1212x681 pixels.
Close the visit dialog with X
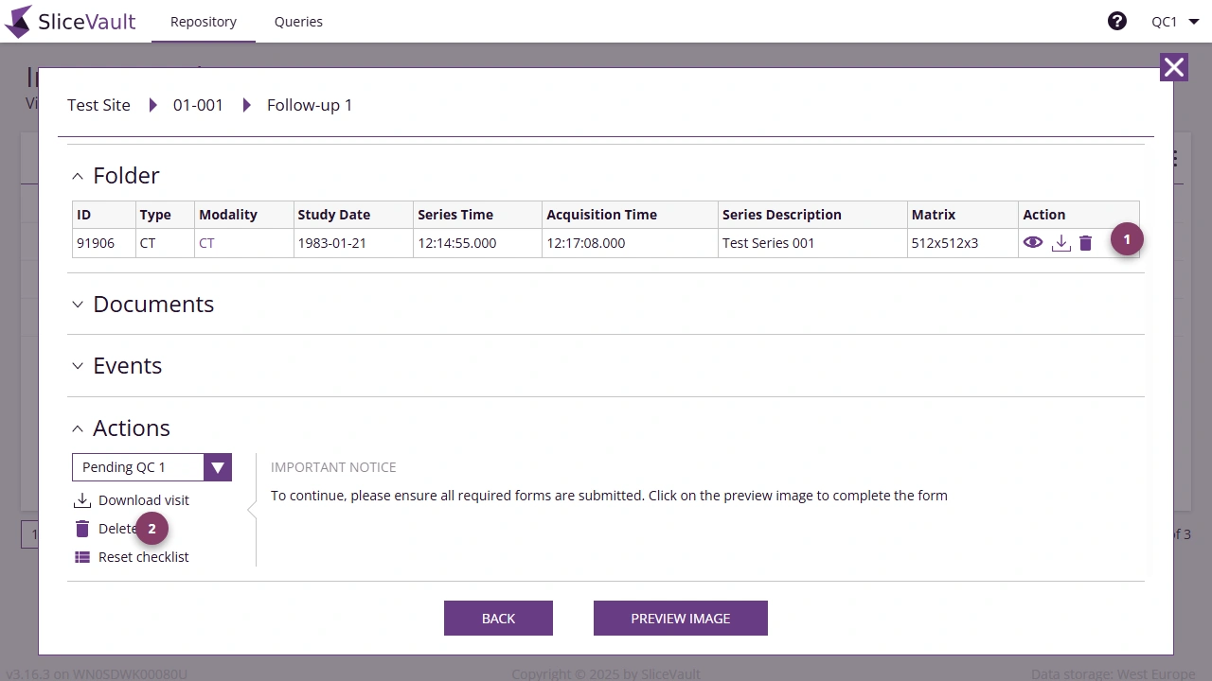click(1174, 67)
